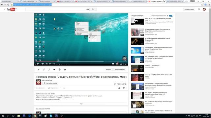Toggle subtitles icon in the video player

click(x=113, y=64)
